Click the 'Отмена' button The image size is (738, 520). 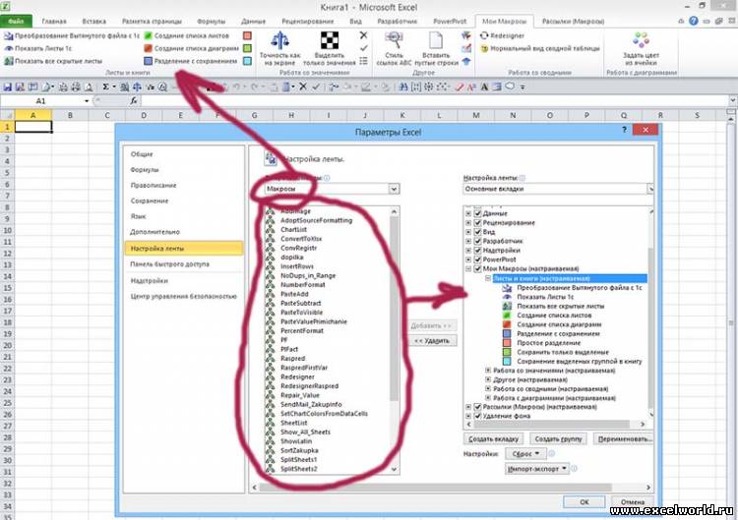pyautogui.click(x=632, y=502)
